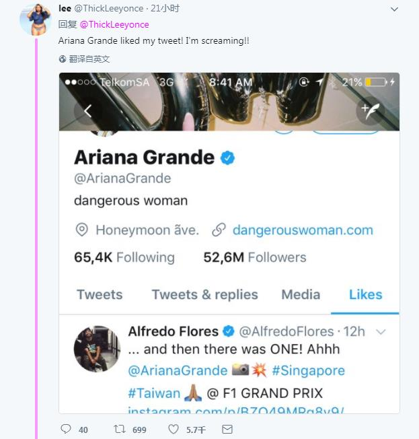This screenshot has width=419, height=439.
Task: Click the reply speech bubble icon
Action: coord(65,429)
